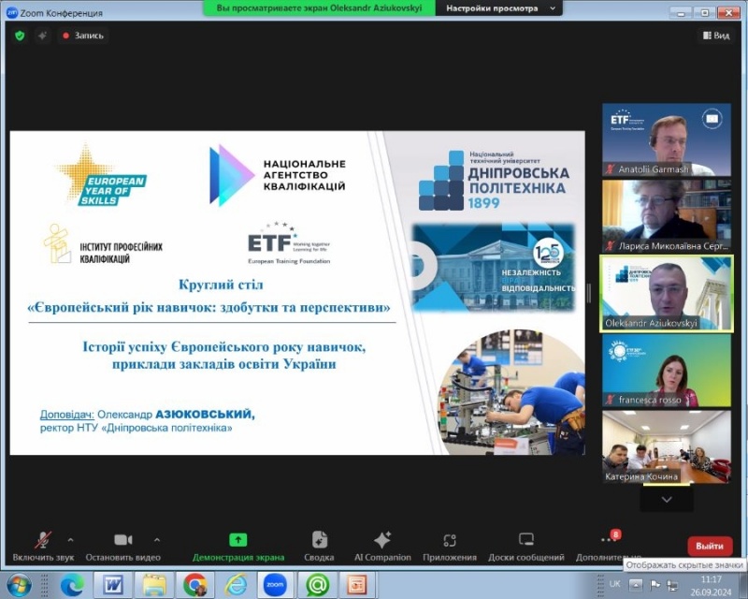Open the AI Companion sparkle icon

pos(382,541)
